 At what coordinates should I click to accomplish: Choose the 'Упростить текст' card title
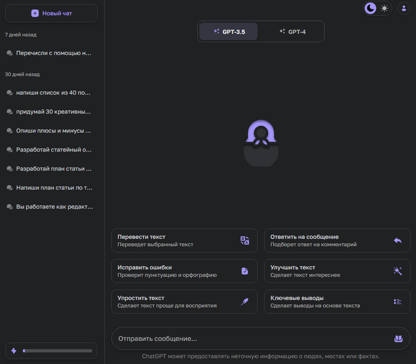(x=141, y=298)
